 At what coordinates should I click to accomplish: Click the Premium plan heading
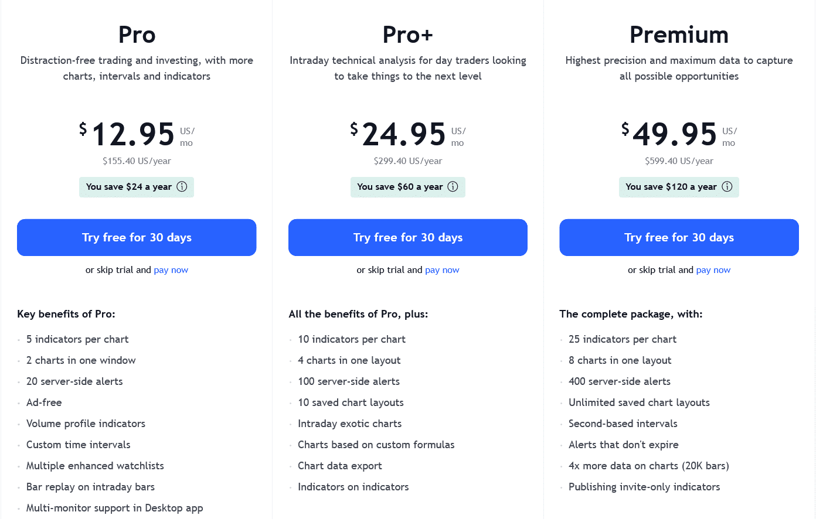[x=679, y=35]
